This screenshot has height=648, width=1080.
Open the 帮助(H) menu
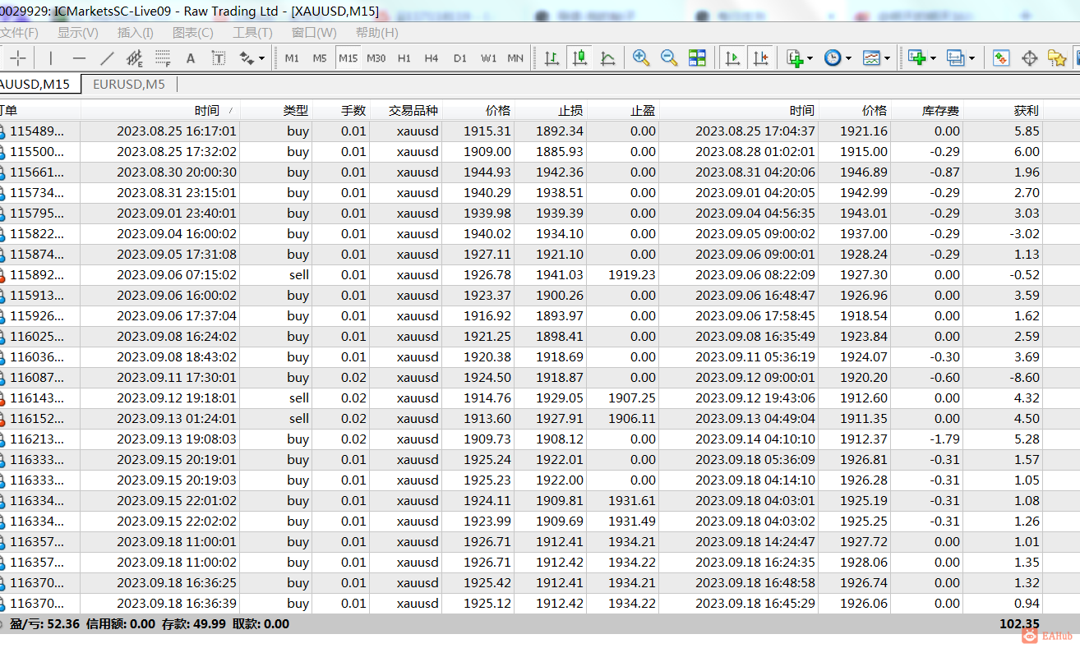[x=376, y=33]
